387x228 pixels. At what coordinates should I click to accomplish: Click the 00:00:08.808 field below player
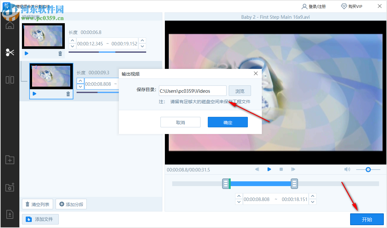pos(257,199)
